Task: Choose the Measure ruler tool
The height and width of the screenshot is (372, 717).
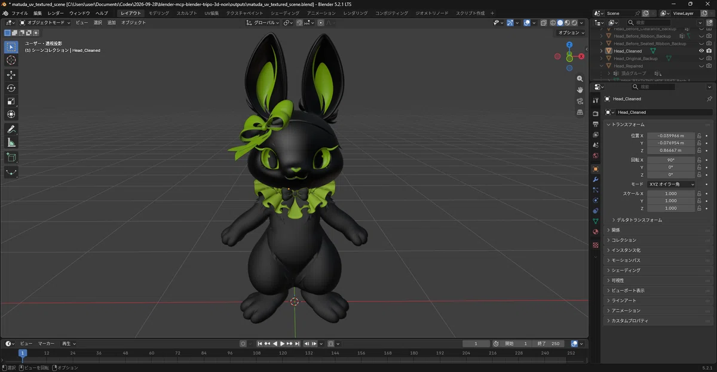Action: click(11, 143)
